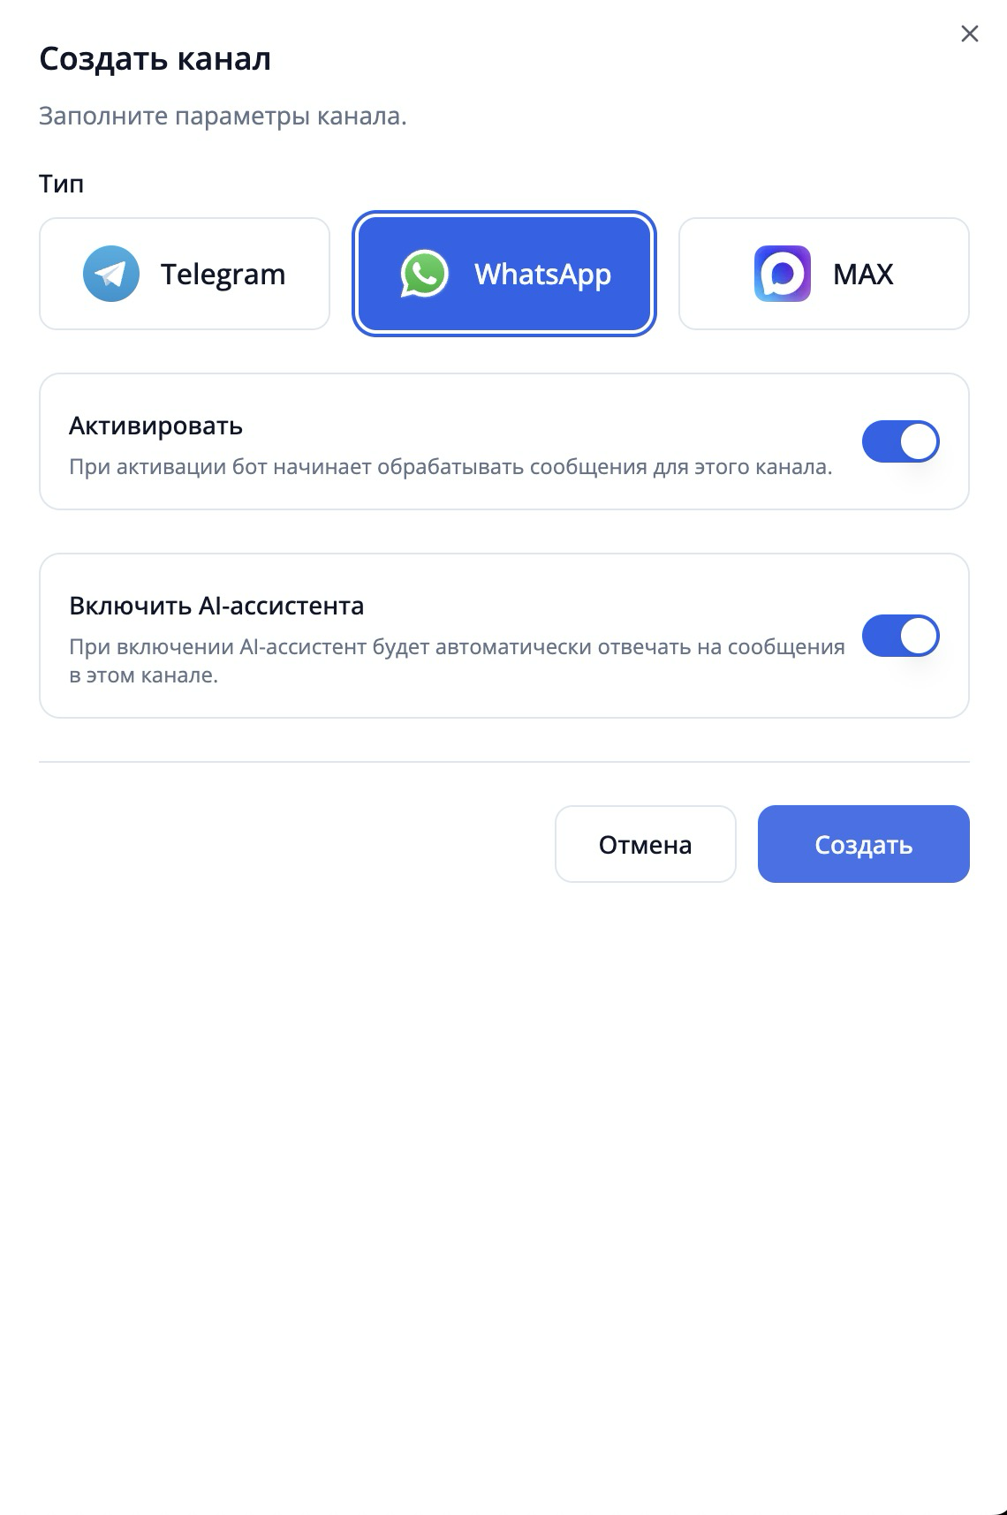Click the Создать канал dialog title
Screen dimensions: 1007x1515
(x=155, y=58)
